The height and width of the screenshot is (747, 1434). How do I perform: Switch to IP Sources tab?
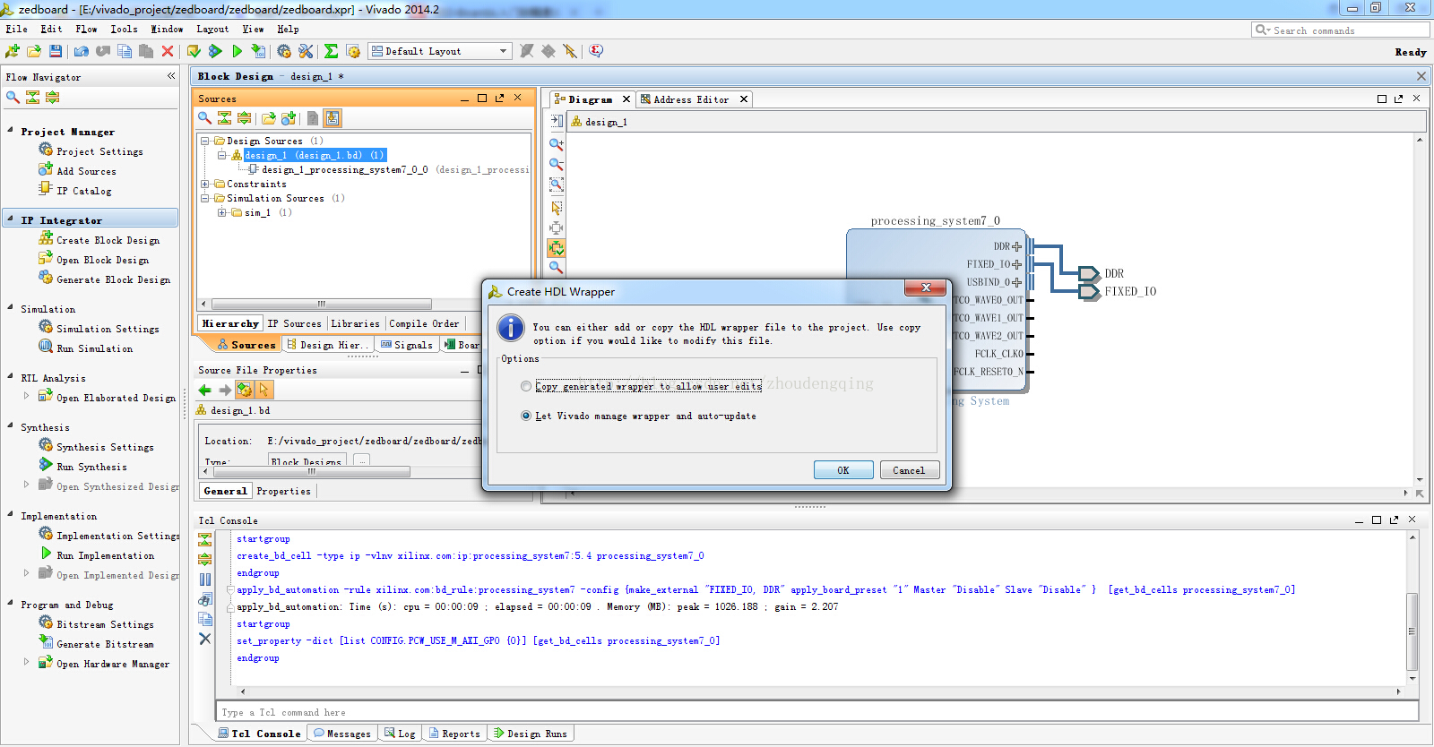[x=294, y=323]
